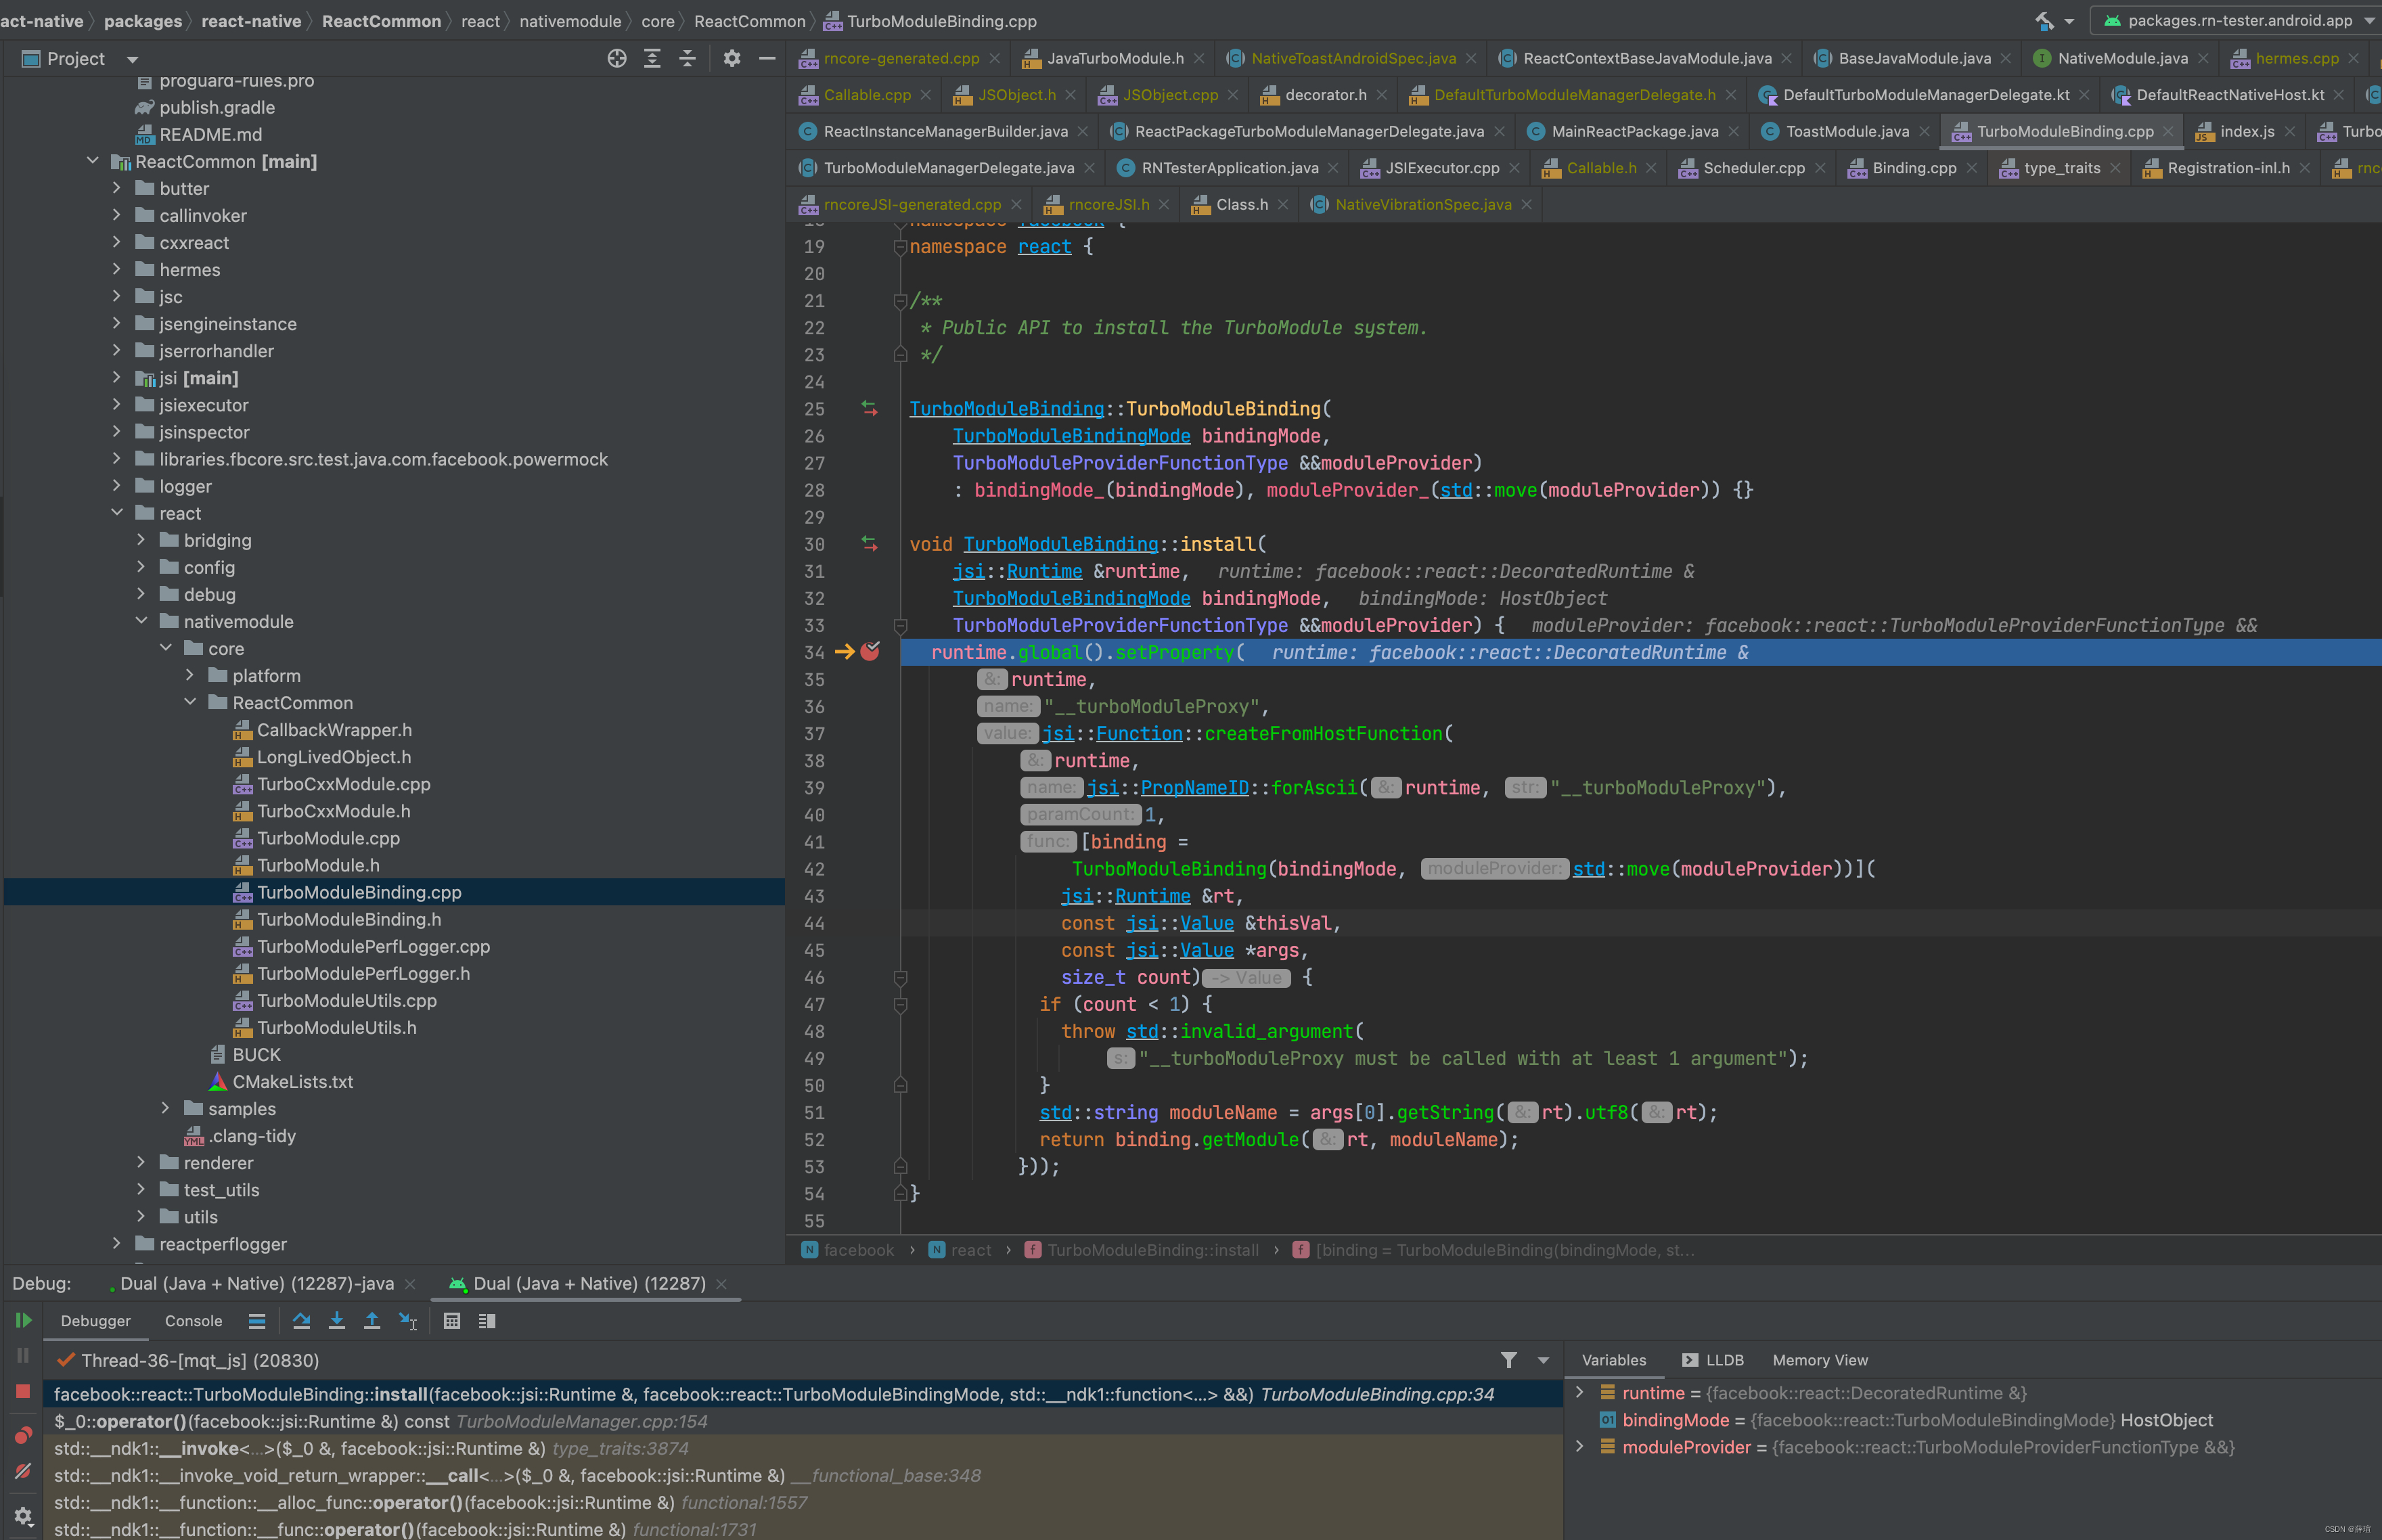The width and height of the screenshot is (2382, 1540).
Task: Open CMakeLists.txt in project tree
Action: 292,1081
